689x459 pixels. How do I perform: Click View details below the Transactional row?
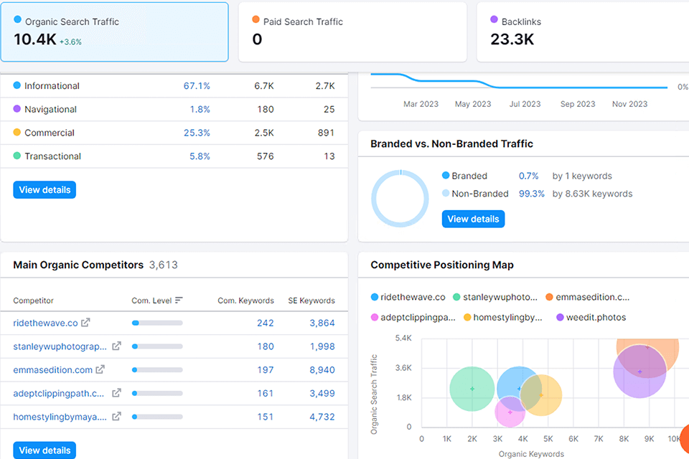[44, 190]
